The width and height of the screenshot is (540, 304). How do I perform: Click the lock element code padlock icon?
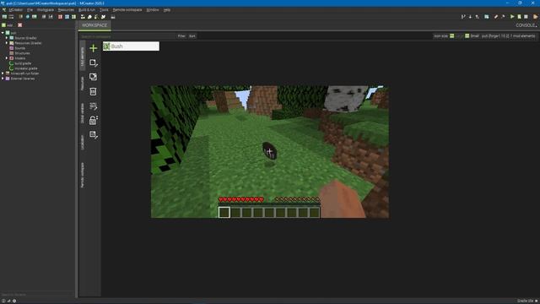pyautogui.click(x=93, y=120)
